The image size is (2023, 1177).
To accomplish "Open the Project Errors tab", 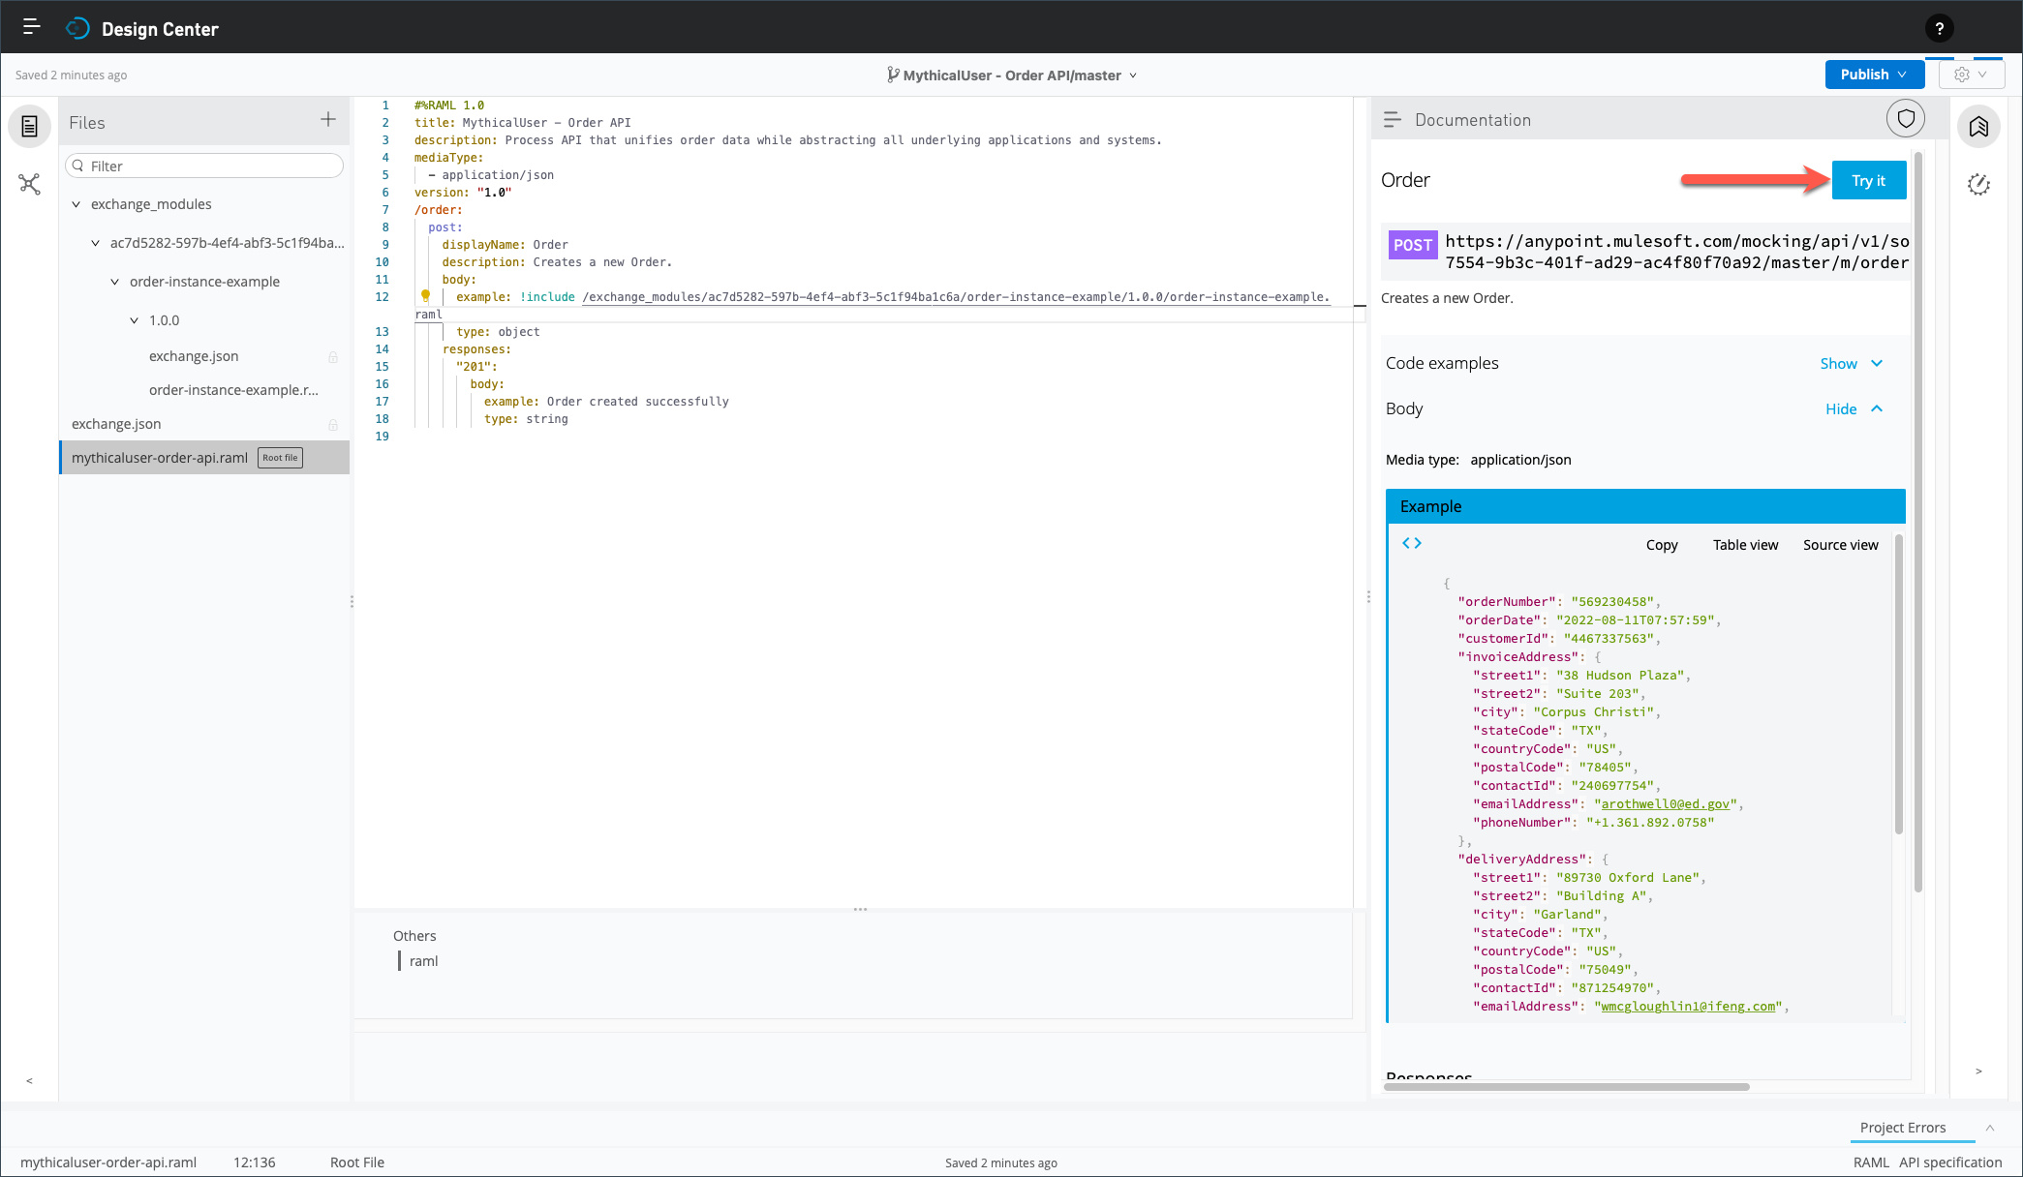I will (1902, 1128).
